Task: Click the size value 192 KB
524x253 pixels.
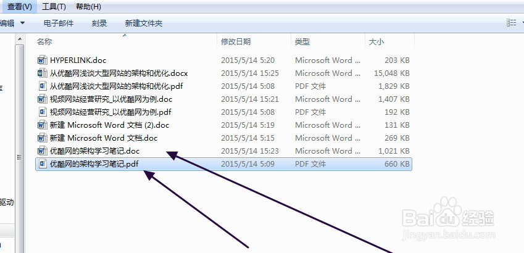Action: [397, 112]
